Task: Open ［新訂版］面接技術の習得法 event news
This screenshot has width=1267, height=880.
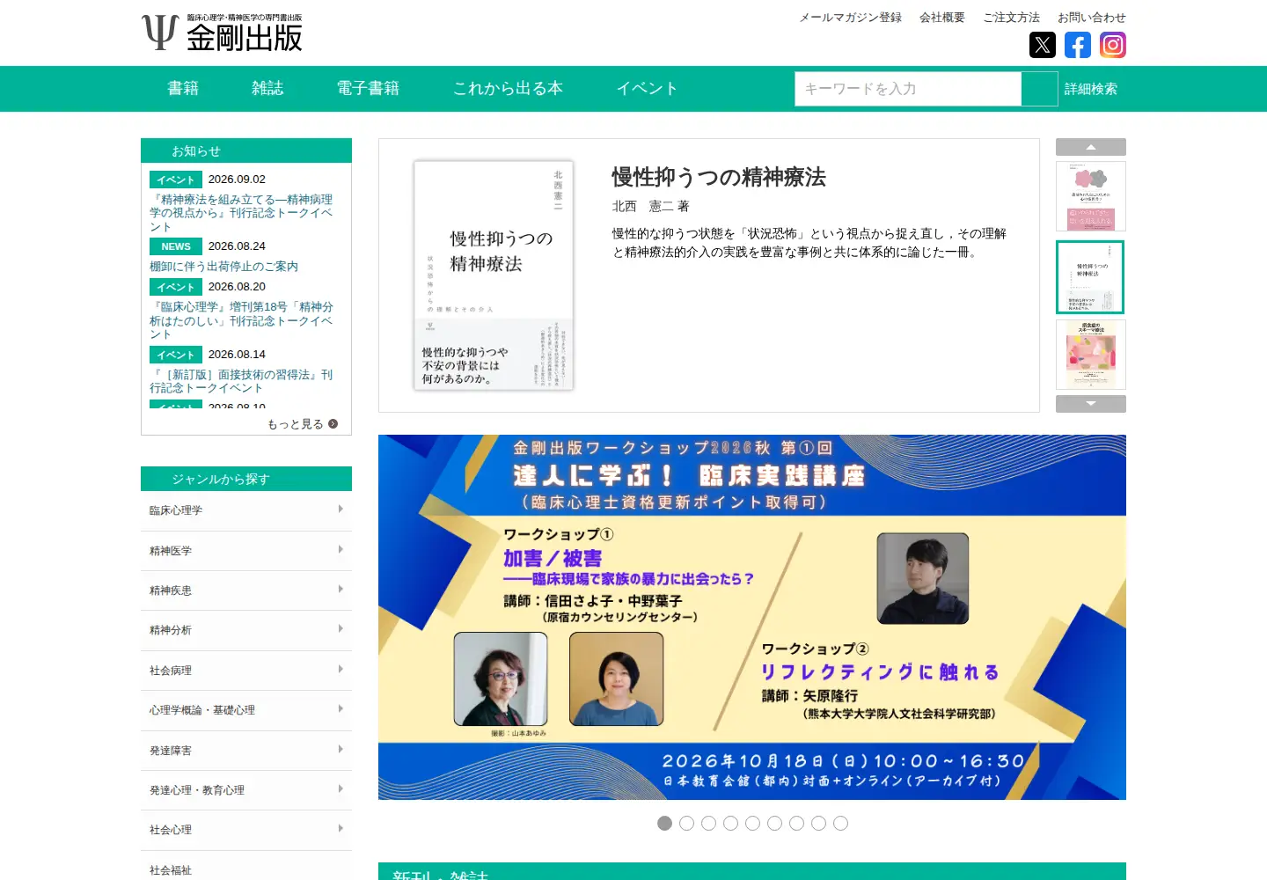Action: [241, 381]
